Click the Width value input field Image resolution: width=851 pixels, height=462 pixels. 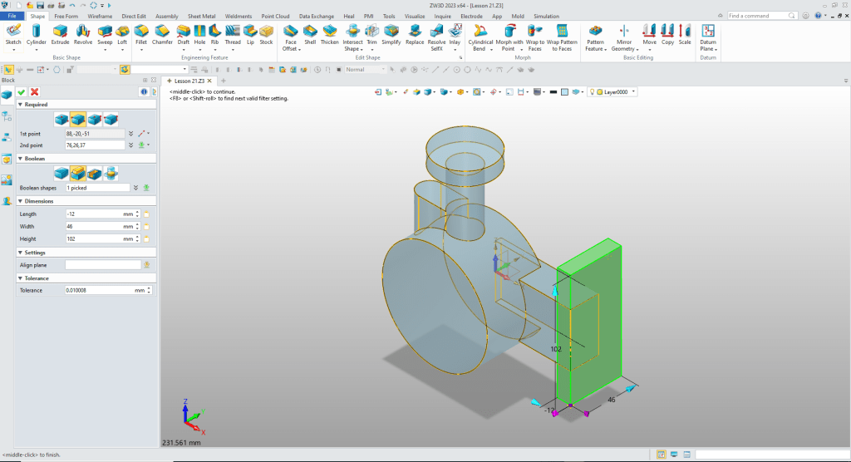pos(93,226)
